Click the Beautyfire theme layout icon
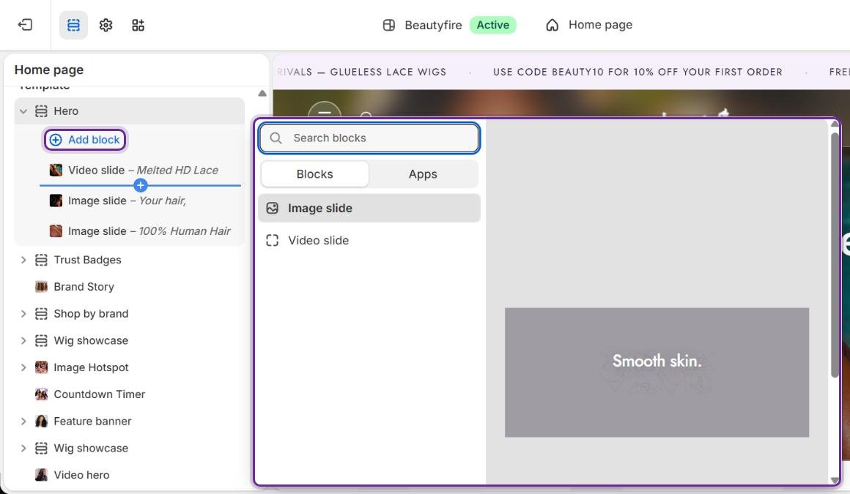This screenshot has height=494, width=850. click(x=388, y=25)
